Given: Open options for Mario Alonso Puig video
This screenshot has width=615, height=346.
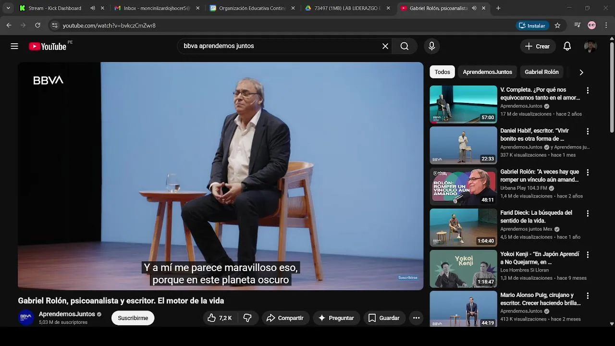Looking at the screenshot, I should tap(587, 296).
